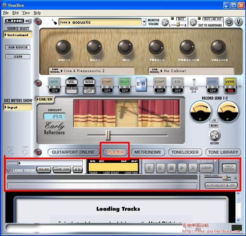This screenshot has width=246, height=236.
Task: Open the Edit menu
Action: [15, 13]
